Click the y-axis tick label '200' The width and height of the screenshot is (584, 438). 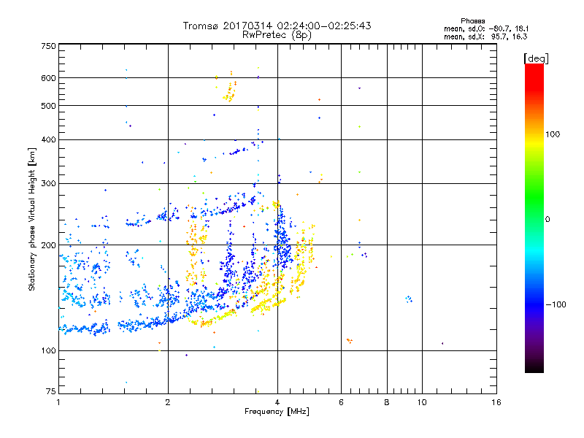(48, 245)
